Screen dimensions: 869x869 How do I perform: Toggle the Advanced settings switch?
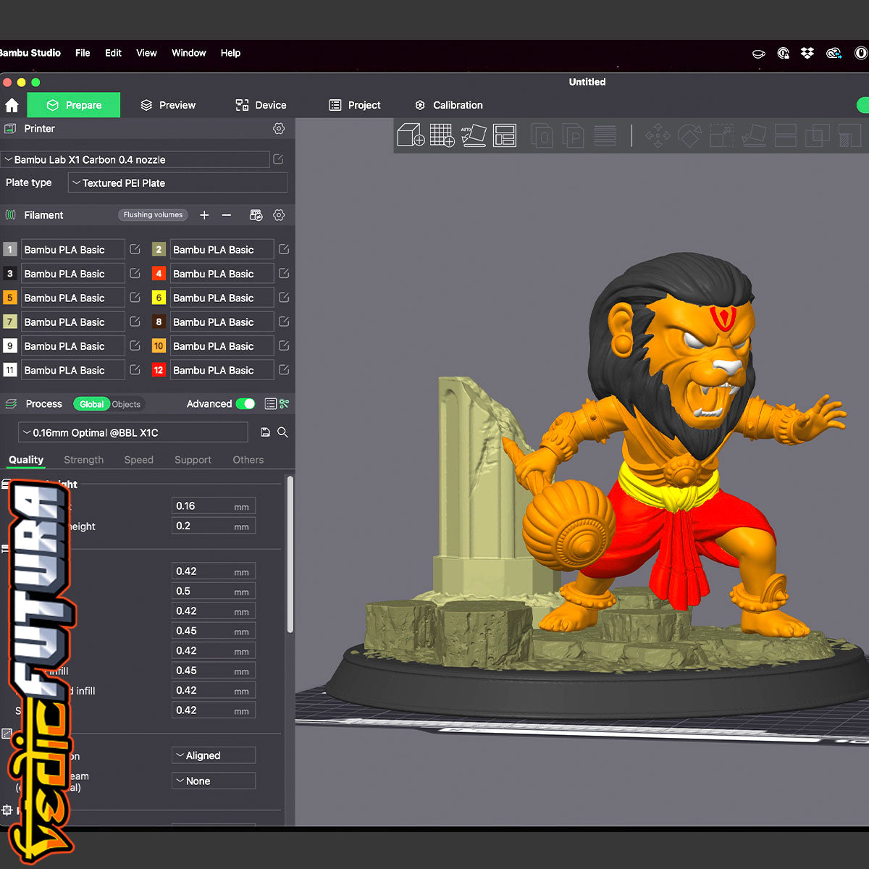(245, 404)
